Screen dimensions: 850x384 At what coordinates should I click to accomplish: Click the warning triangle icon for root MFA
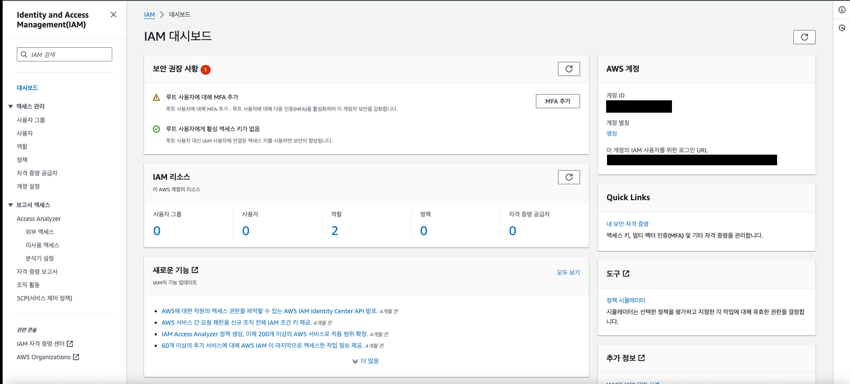[x=156, y=97]
